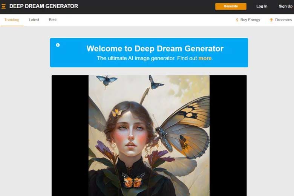Image resolution: width=294 pixels, height=196 pixels.
Task: Click the Welcome to Deep Dream Generator heading
Action: [x=155, y=49]
